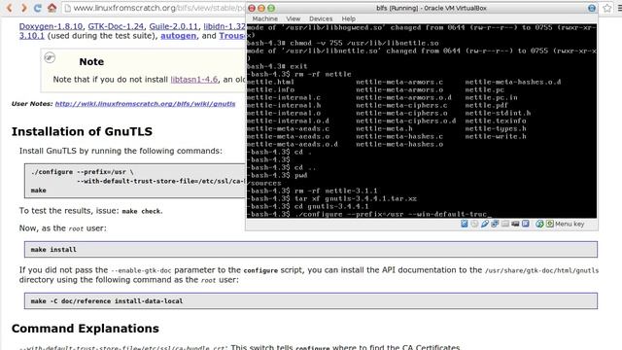The width and height of the screenshot is (622, 350).
Task: Click the '--enable-gtk-doc' parameter text
Action: pos(141,270)
